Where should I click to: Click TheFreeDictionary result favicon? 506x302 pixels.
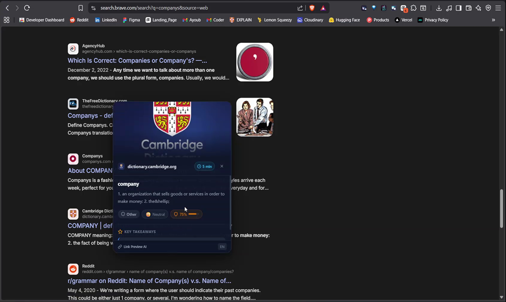(x=73, y=104)
